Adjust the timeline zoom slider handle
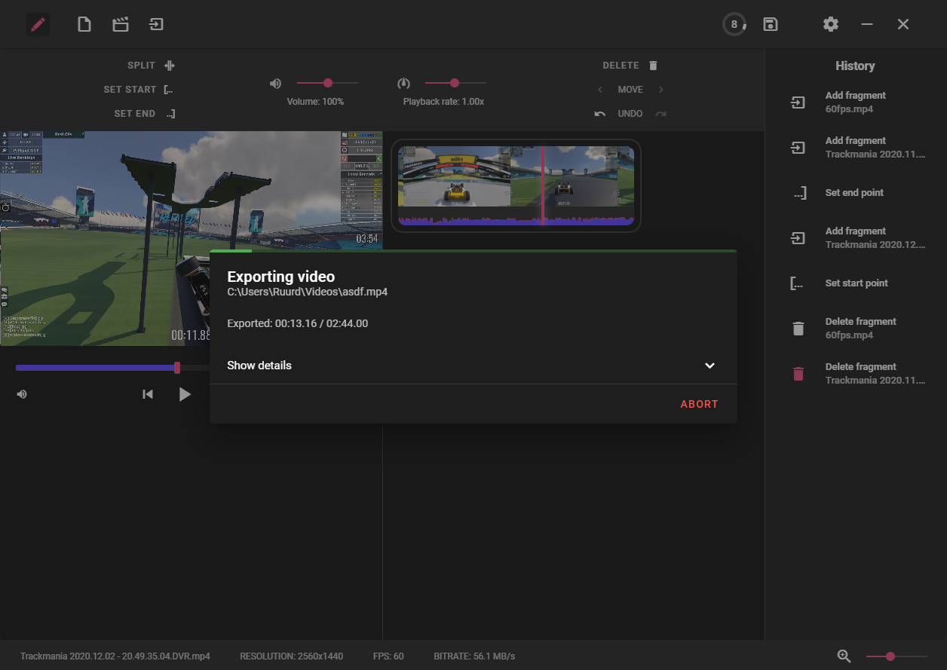The width and height of the screenshot is (947, 670). (x=890, y=656)
